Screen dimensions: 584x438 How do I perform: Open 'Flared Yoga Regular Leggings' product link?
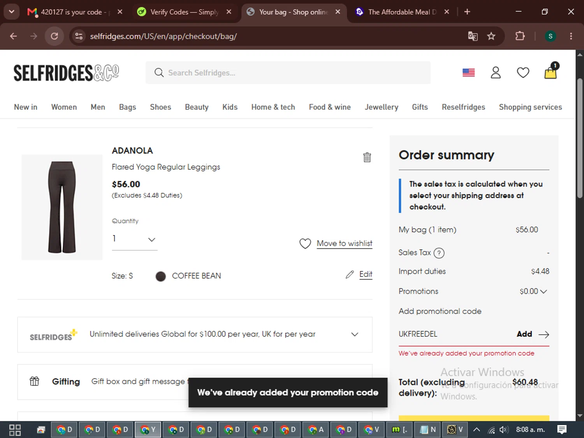tap(166, 167)
